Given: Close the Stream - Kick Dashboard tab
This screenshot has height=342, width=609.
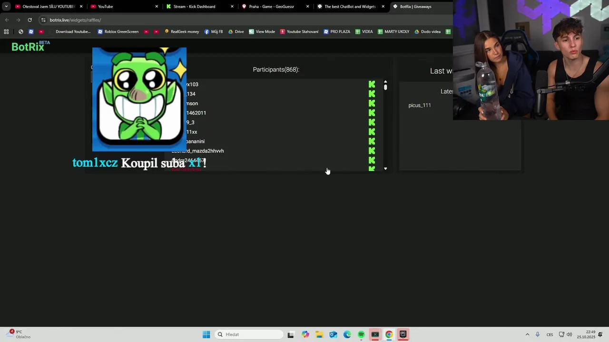Looking at the screenshot, I should coord(232,7).
